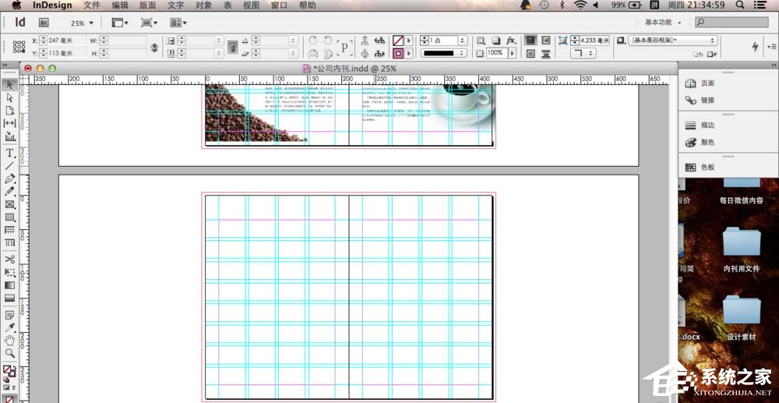Toggle constrain proportions chain link
The width and height of the screenshot is (779, 403).
pyautogui.click(x=154, y=48)
